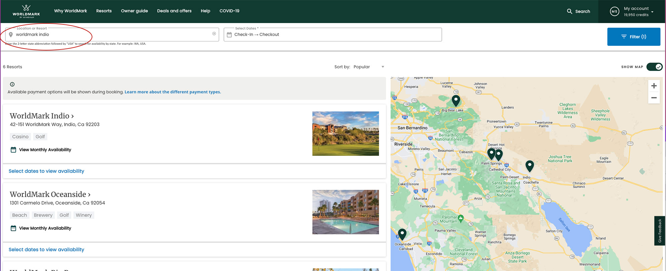Click calendar icon for WorldMark Indio availability
666x271 pixels.
tap(13, 150)
